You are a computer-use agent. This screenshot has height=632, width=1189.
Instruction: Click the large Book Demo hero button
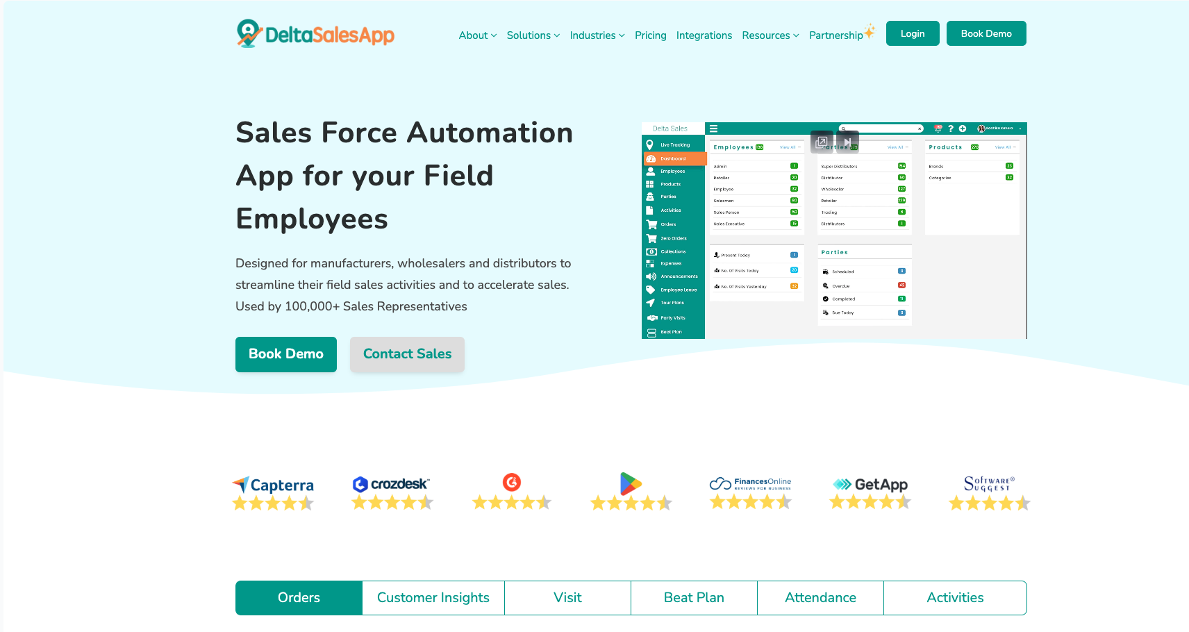pos(286,354)
